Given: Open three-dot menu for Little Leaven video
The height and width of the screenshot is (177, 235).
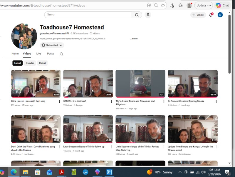Looking at the screenshot, I should (x=59, y=101).
